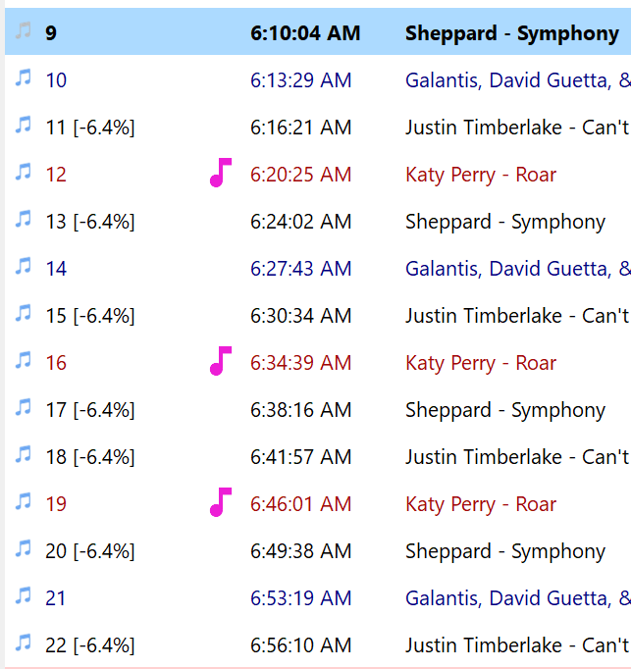Image resolution: width=631 pixels, height=669 pixels.
Task: Click the note icon beside row 22
Action: (x=23, y=644)
